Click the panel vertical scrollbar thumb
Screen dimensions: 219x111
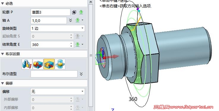pyautogui.click(x=91, y=56)
